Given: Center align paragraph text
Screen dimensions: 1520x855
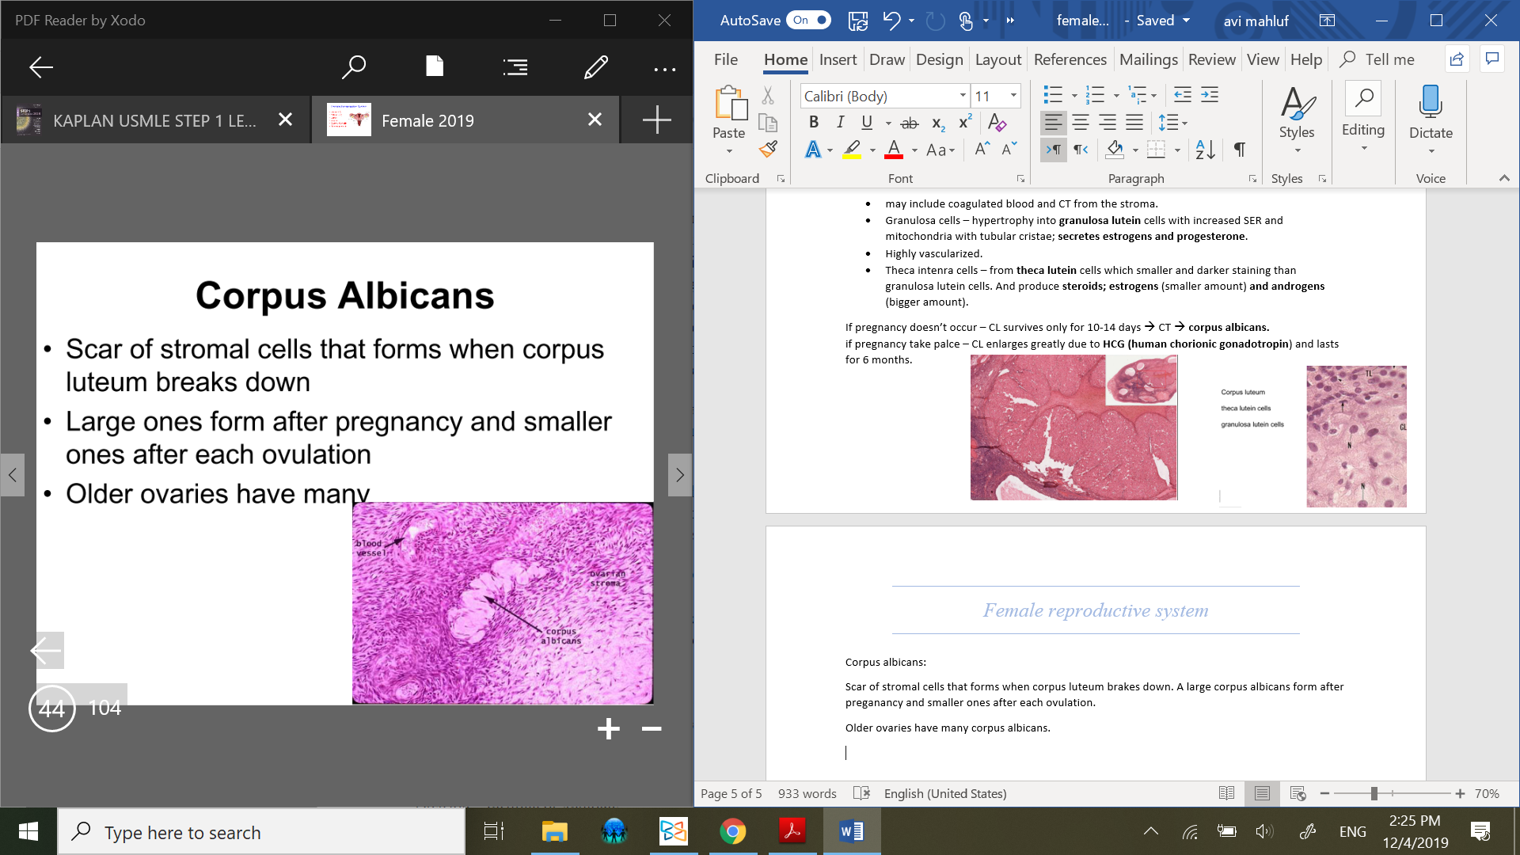Looking at the screenshot, I should 1081,123.
